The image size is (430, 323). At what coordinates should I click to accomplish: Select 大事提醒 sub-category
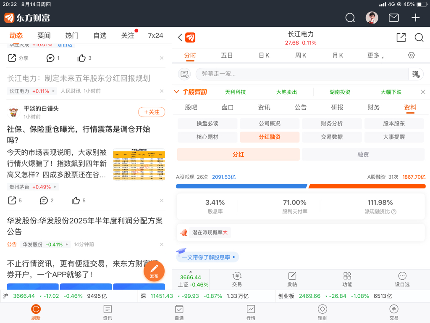tap(394, 137)
